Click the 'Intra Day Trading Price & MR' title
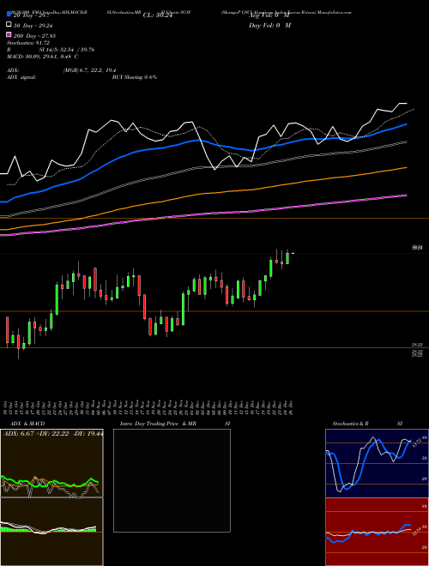Screen dimensions: 429x566 158,424
